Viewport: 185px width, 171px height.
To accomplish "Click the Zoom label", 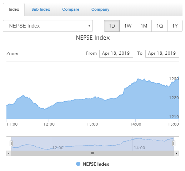I will click(x=12, y=54).
